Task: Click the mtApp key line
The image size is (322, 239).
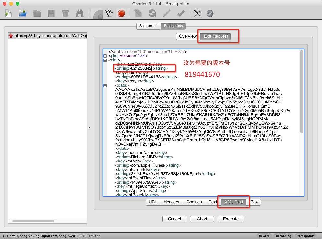Action: pyautogui.click(x=134, y=161)
